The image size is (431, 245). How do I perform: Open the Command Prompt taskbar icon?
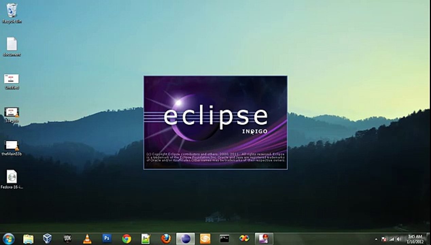tap(224, 239)
